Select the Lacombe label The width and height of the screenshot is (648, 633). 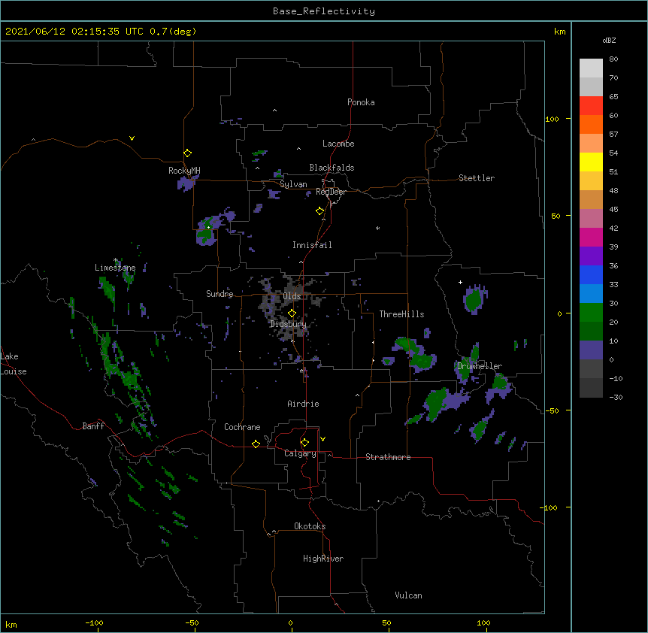[338, 144]
